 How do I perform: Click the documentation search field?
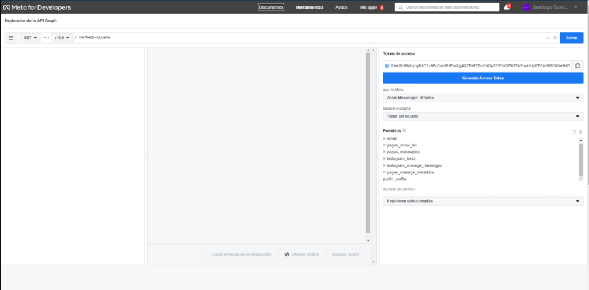click(x=446, y=7)
